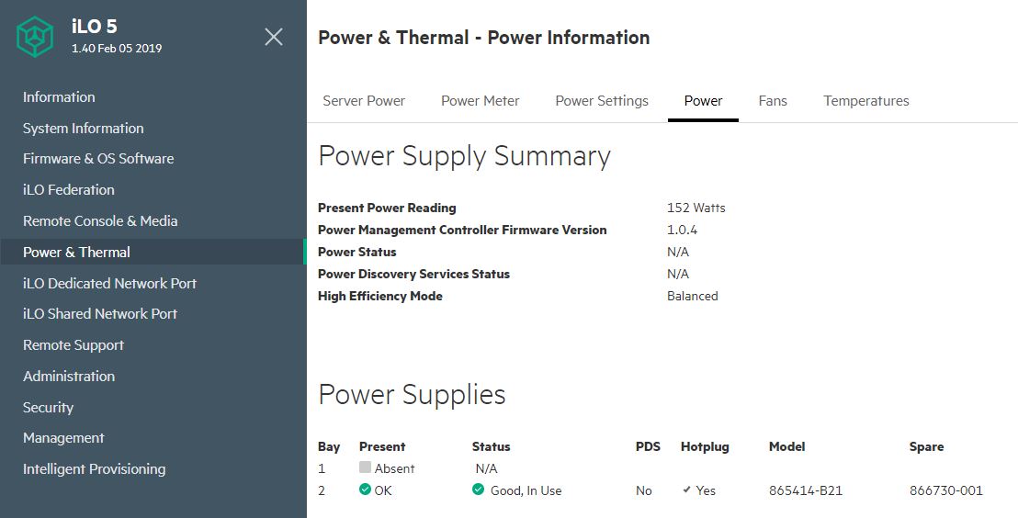Screen dimensions: 1018x518
Task: Open Firmware & OS Software section
Action: [98, 159]
